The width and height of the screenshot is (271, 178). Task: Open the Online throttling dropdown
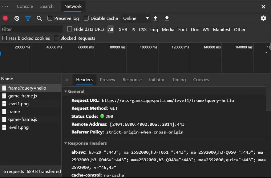136,18
